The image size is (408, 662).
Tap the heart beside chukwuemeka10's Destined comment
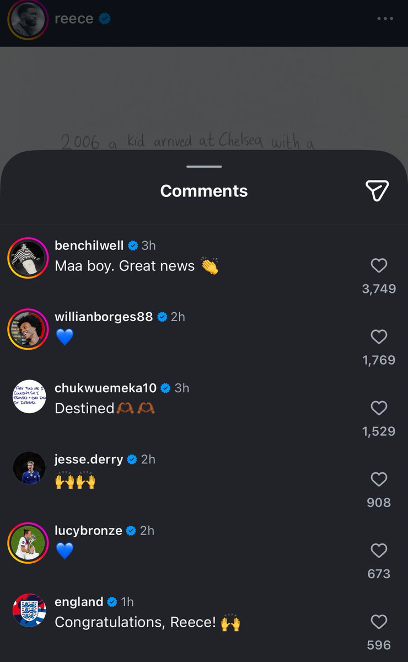(379, 408)
